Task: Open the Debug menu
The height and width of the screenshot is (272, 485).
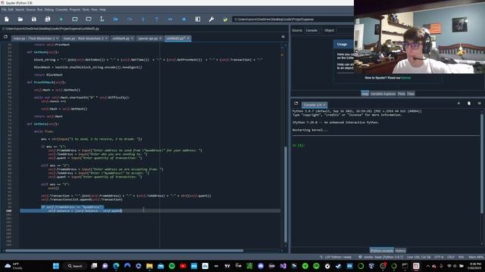Action: 48,10
